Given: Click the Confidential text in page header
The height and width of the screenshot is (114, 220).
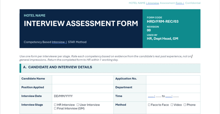Looking at the screenshot, I should point(193,3).
